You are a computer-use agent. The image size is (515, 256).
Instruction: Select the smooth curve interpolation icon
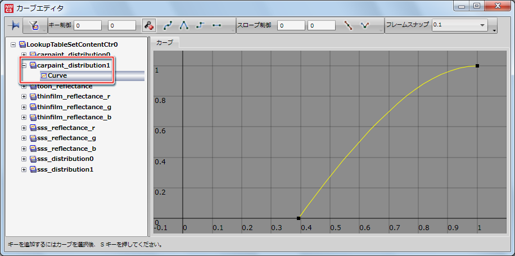coord(168,25)
